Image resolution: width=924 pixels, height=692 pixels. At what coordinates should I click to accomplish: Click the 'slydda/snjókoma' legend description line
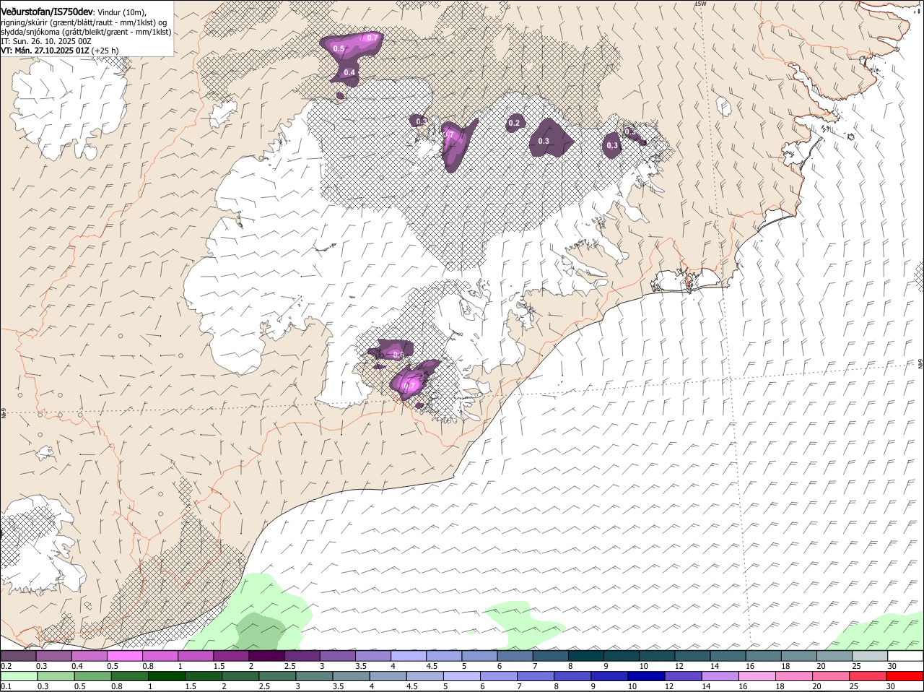[x=86, y=32]
